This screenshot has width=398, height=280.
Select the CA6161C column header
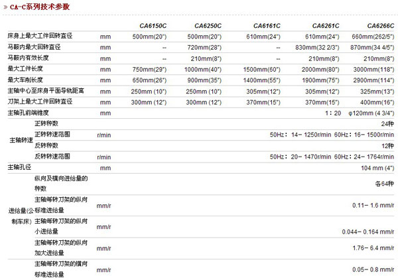[267, 26]
